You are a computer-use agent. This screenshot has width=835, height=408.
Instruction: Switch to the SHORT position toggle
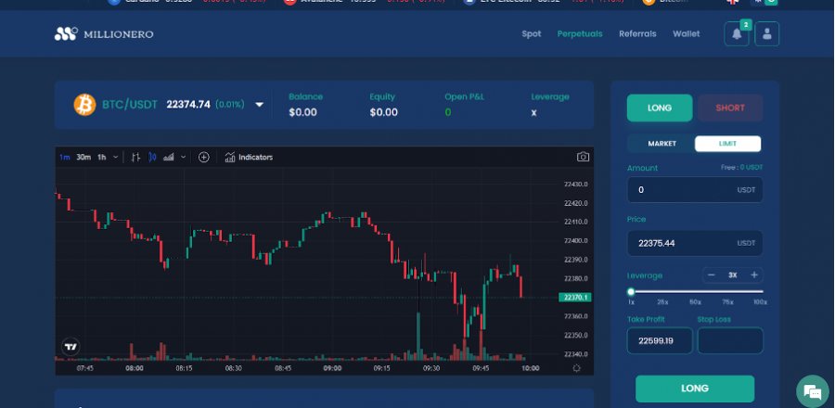[730, 108]
